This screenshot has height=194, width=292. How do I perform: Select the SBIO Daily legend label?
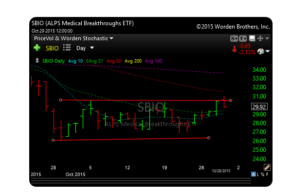[x=54, y=61]
